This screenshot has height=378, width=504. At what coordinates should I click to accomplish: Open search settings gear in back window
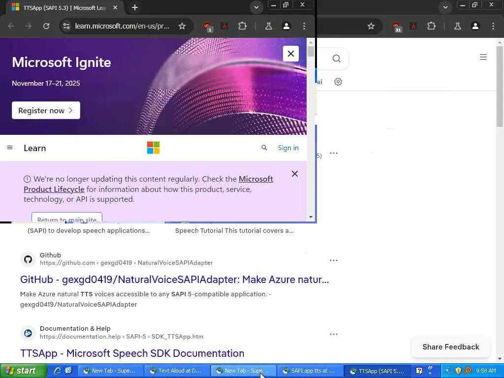pos(338,82)
